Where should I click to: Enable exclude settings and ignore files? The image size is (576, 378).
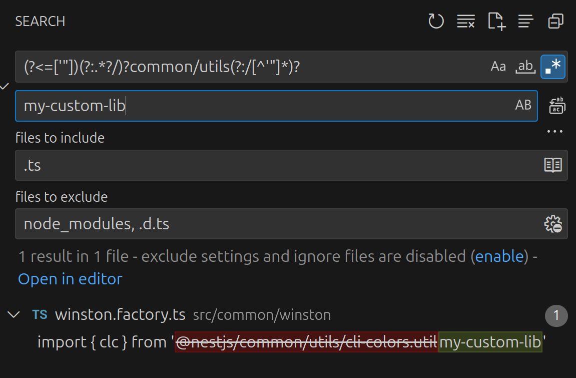click(x=500, y=256)
